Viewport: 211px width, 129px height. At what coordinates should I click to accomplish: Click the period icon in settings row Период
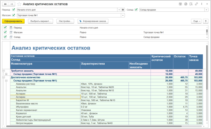pos(11,28)
